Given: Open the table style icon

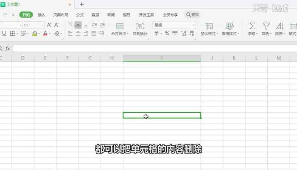Looking at the screenshot, I should [x=230, y=26].
